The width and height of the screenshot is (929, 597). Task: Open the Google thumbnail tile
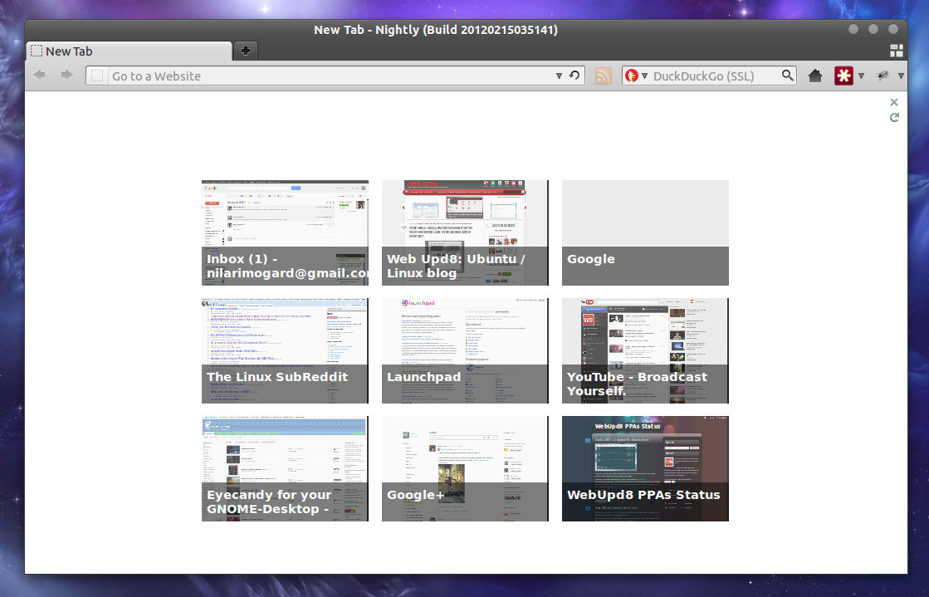(x=645, y=233)
